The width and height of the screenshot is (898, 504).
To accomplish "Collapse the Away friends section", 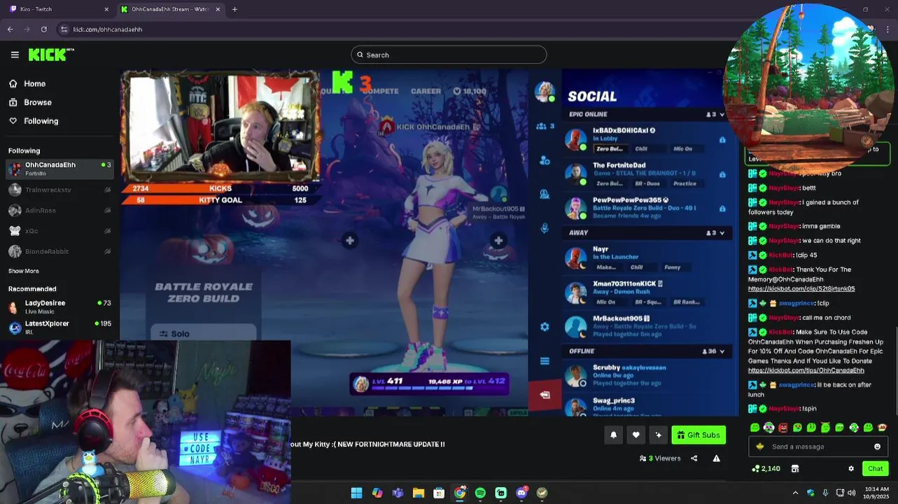I will [x=722, y=232].
